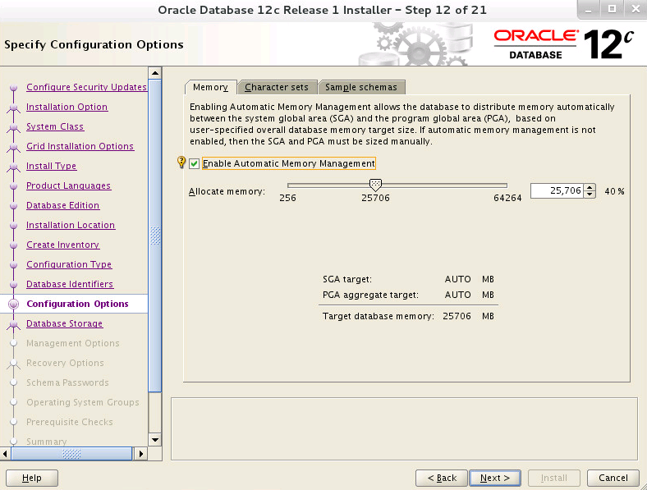
Task: Click the empty message area below options
Action: click(x=404, y=429)
